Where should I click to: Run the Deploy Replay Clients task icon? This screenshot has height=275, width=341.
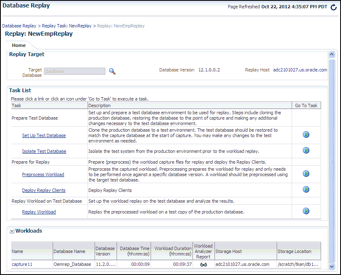tap(306, 189)
